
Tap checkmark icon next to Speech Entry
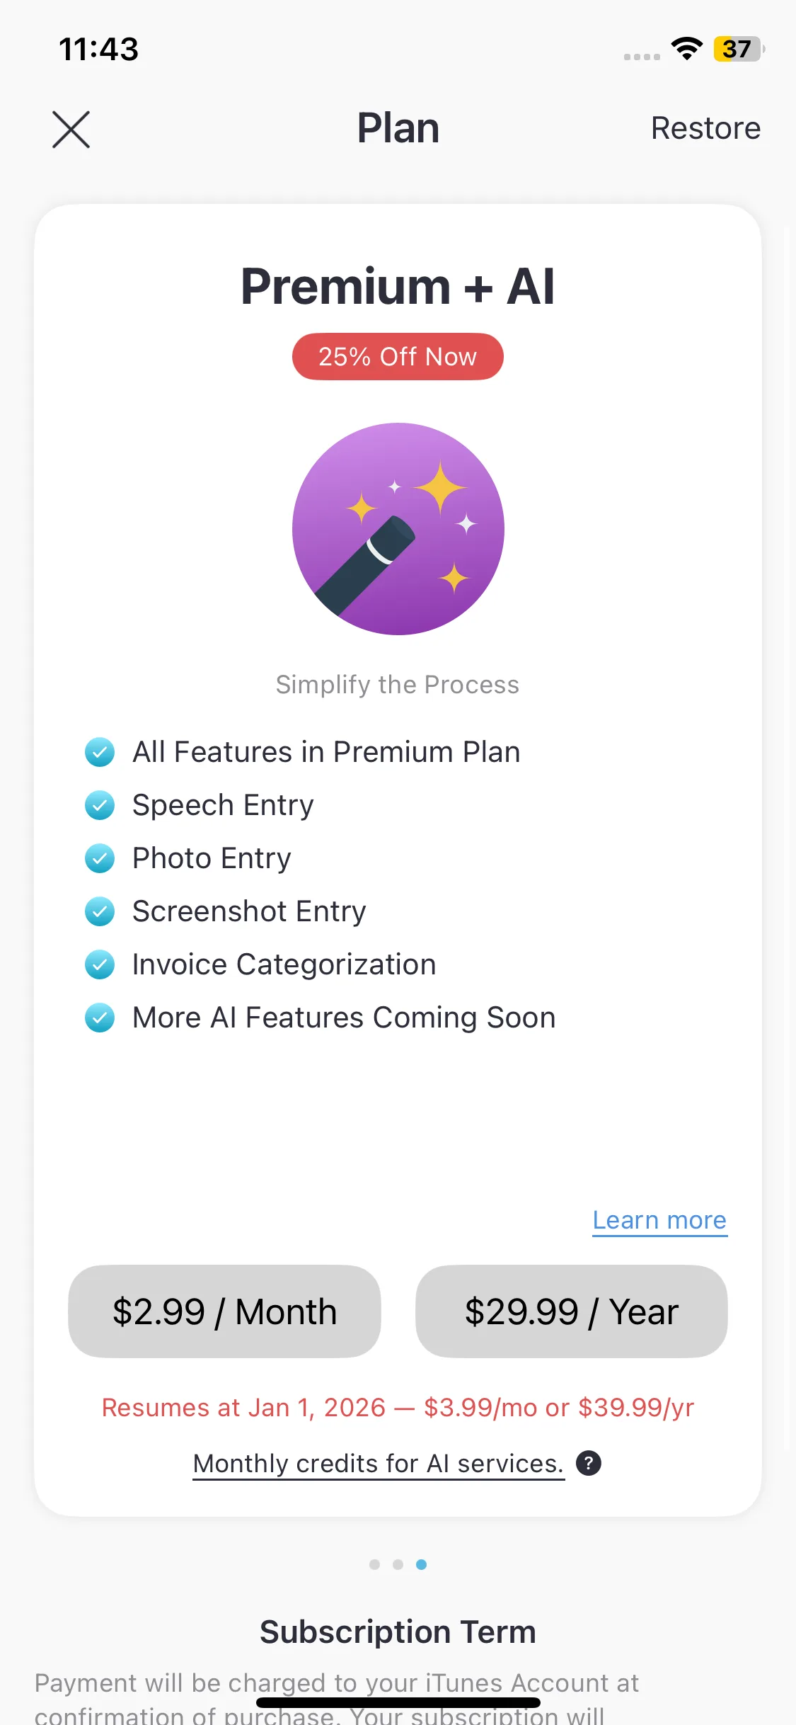100,805
